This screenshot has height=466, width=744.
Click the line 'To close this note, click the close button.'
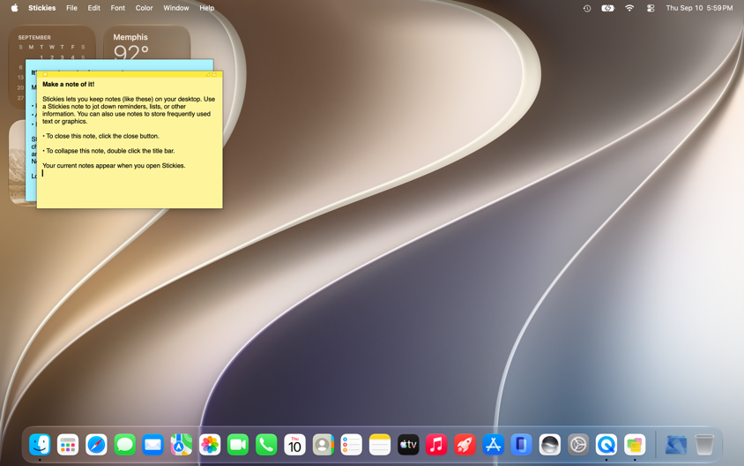(101, 136)
